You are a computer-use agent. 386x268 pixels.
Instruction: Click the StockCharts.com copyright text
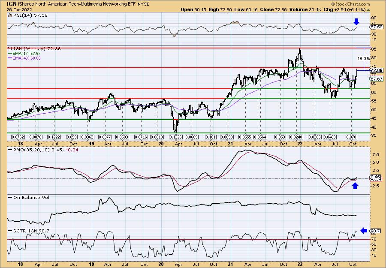coord(350,4)
